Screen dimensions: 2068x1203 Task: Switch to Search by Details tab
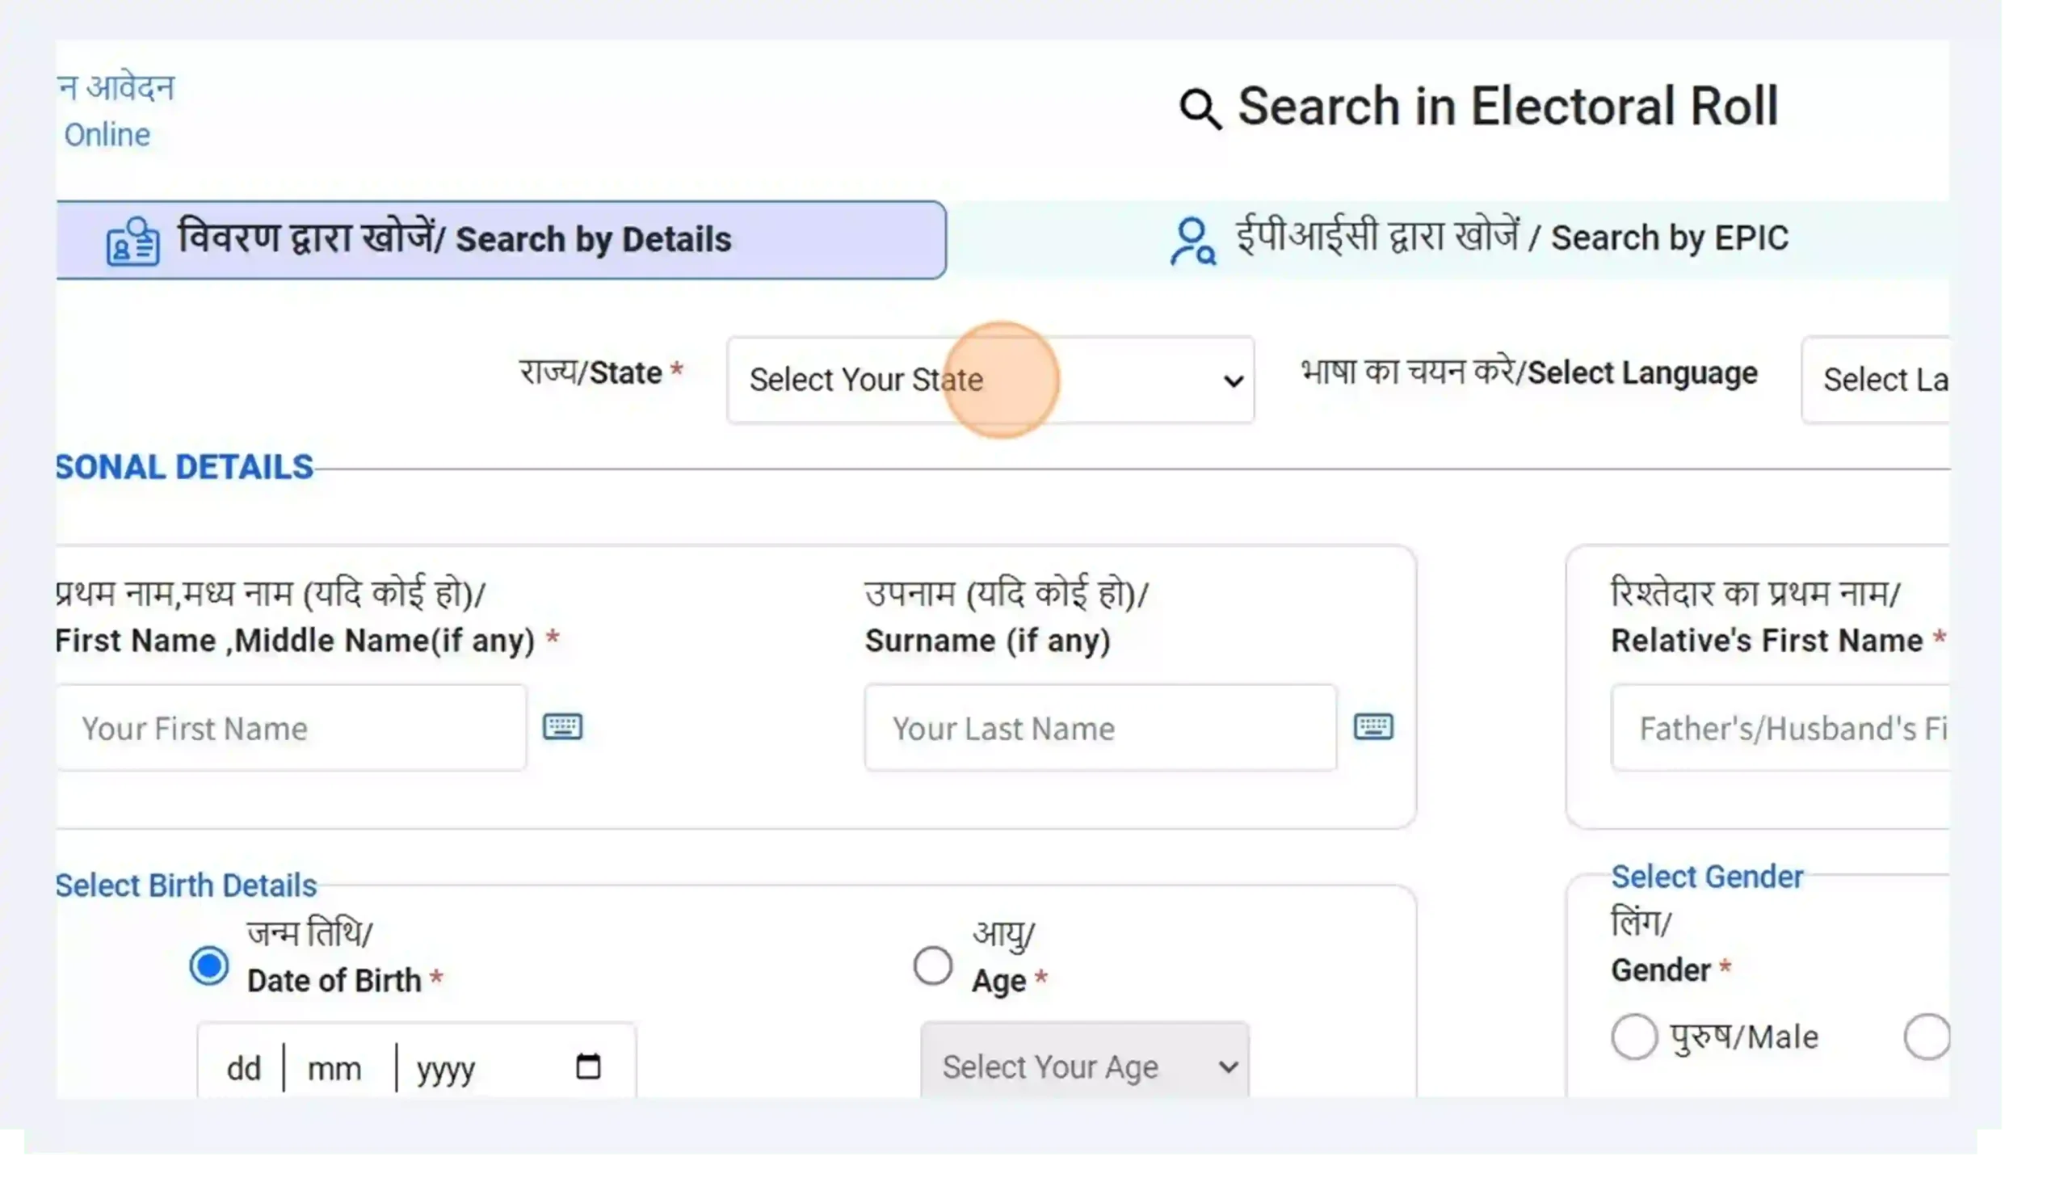click(x=502, y=240)
